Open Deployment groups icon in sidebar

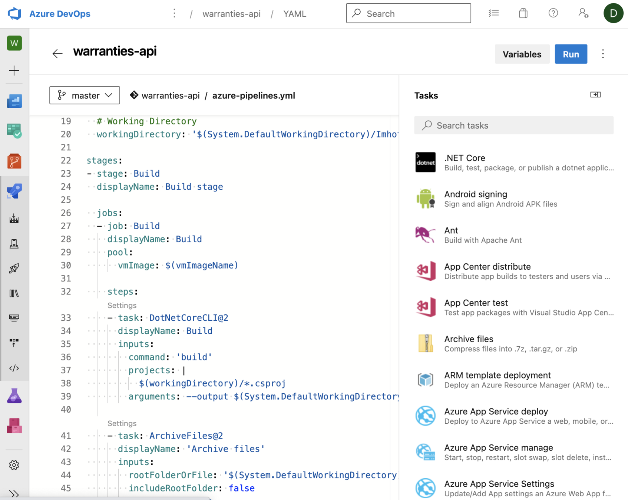click(14, 343)
